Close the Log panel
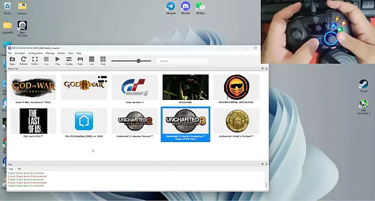375x201 pixels. click(x=266, y=164)
